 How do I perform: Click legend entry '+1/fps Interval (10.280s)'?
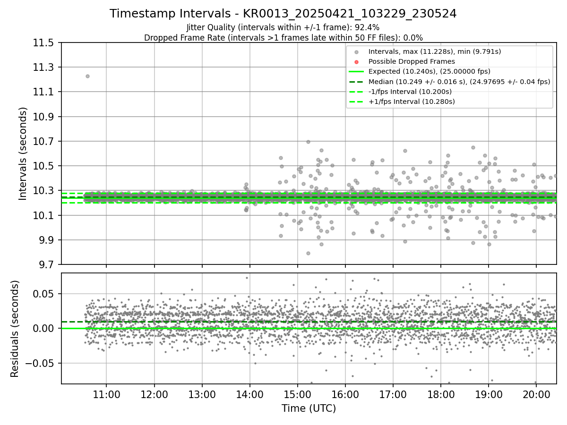tap(411, 101)
